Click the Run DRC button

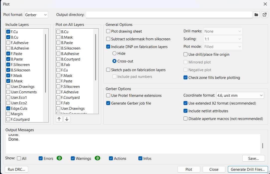(x=16, y=169)
